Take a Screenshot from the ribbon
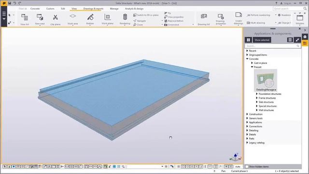The width and height of the screenshot is (309, 174). click(172, 25)
